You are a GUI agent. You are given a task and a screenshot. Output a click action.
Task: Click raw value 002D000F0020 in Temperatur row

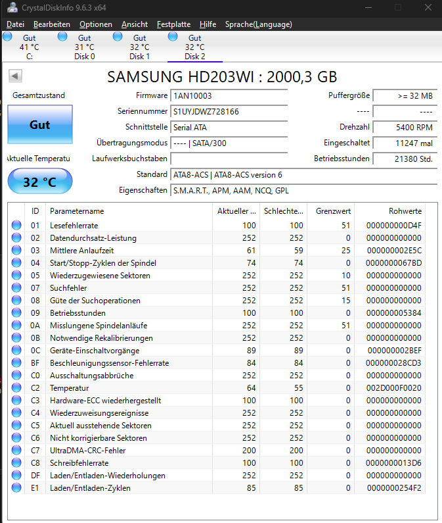pyautogui.click(x=393, y=388)
